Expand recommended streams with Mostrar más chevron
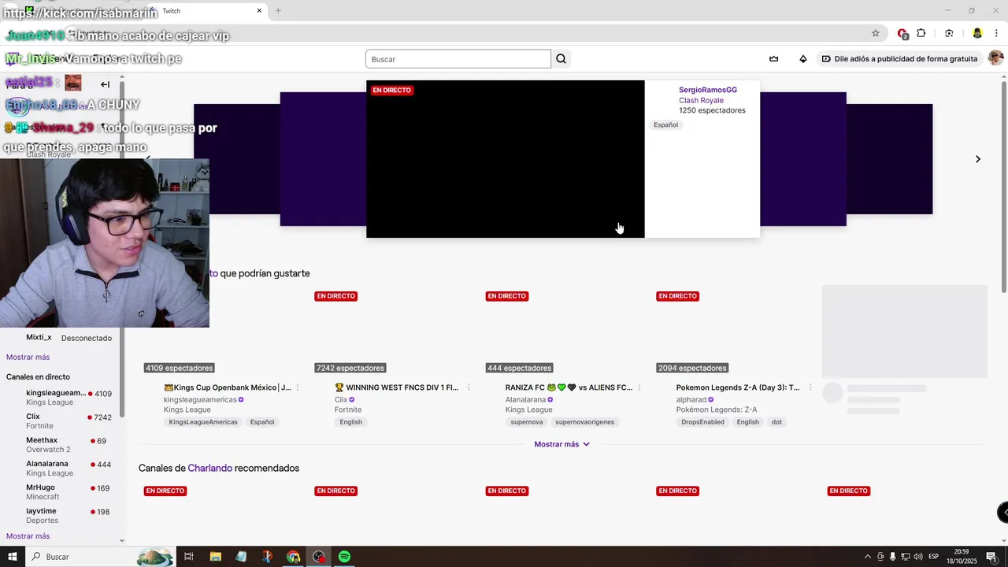1008x567 pixels. point(562,444)
